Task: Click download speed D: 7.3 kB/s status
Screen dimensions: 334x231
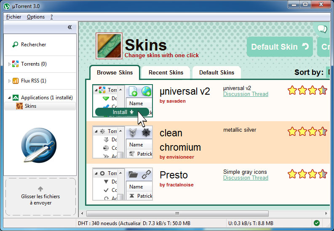Action: 166,223
